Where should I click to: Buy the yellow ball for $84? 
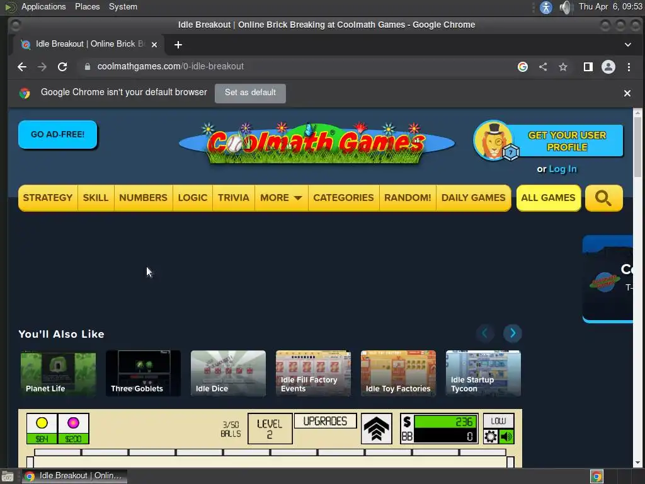[x=42, y=429]
